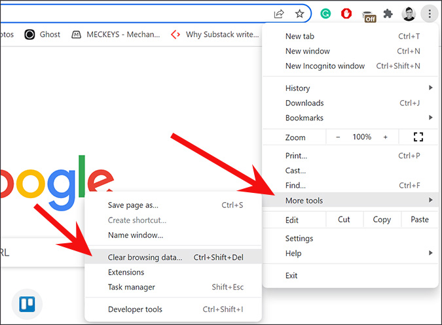Click the Paste button in Edit row

point(420,220)
